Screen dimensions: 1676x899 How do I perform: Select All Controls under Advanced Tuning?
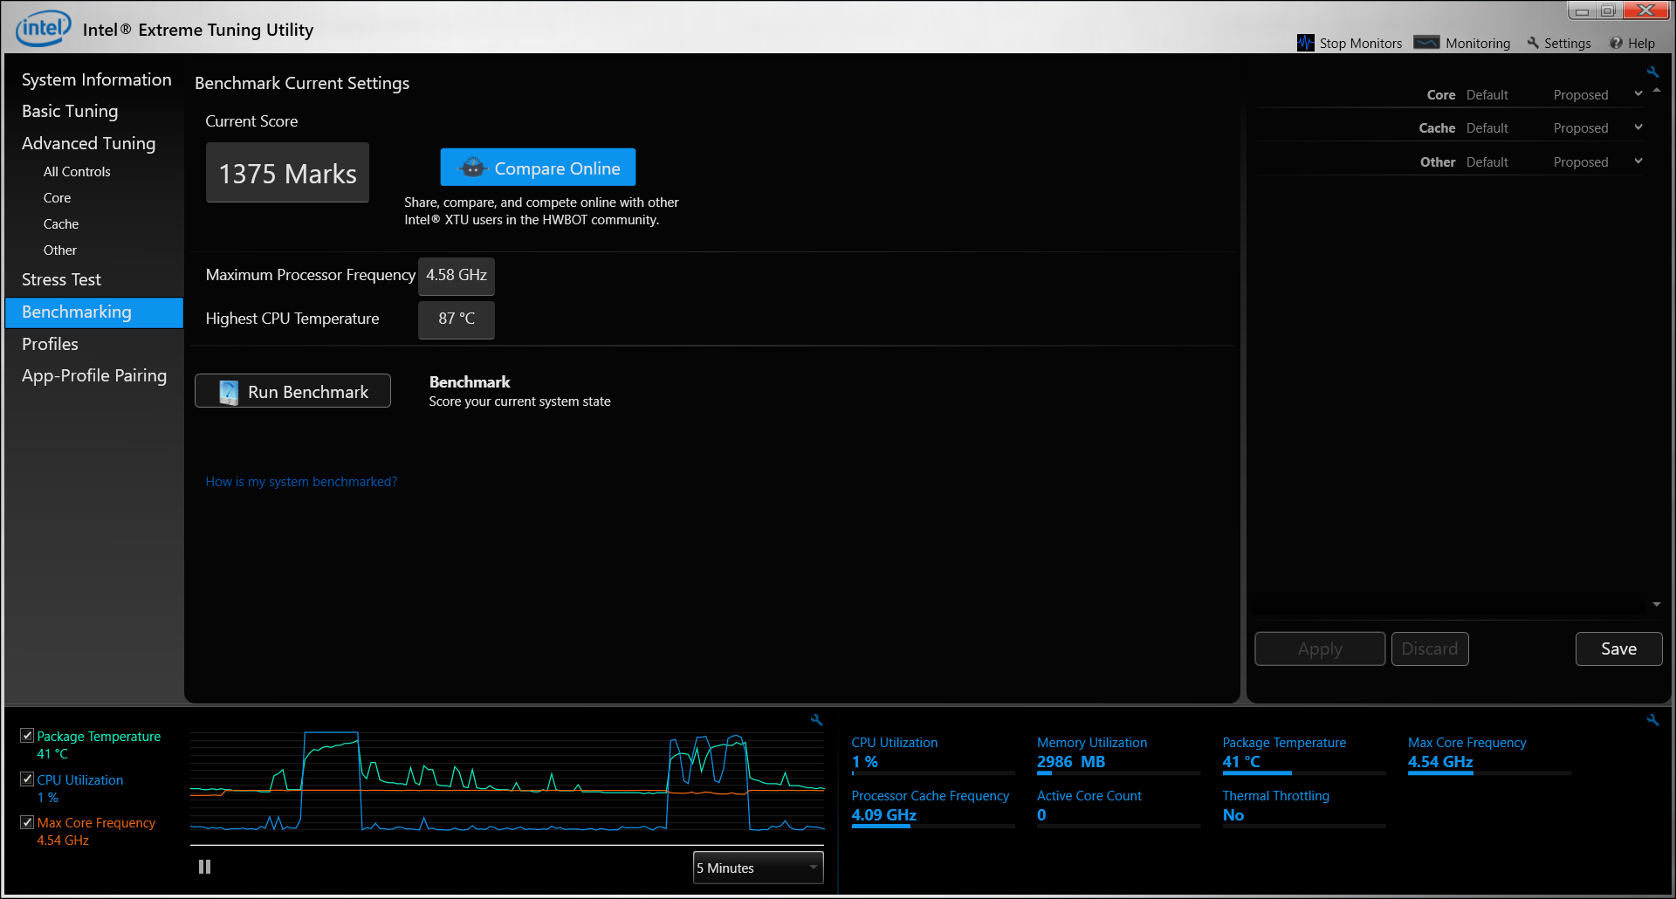(77, 172)
